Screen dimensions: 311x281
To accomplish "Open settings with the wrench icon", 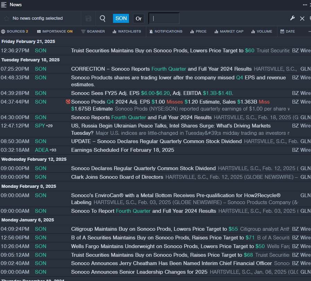I will point(293,18).
